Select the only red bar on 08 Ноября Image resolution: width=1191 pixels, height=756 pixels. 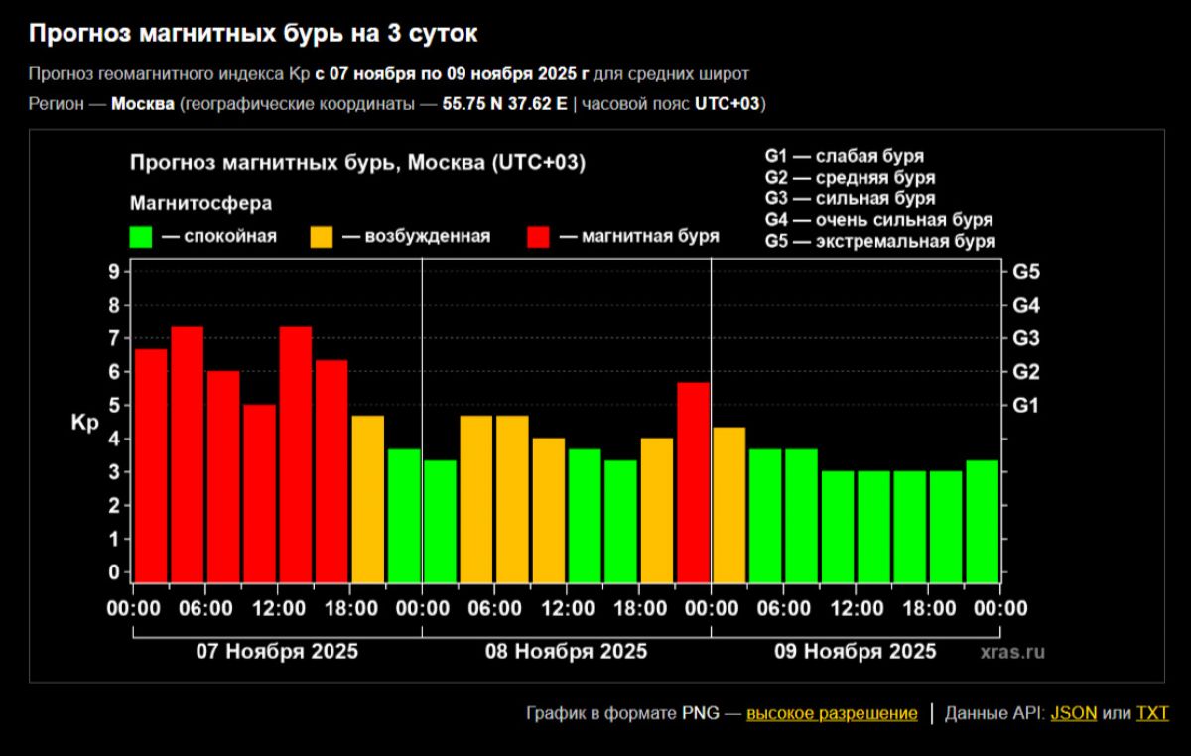pos(694,482)
